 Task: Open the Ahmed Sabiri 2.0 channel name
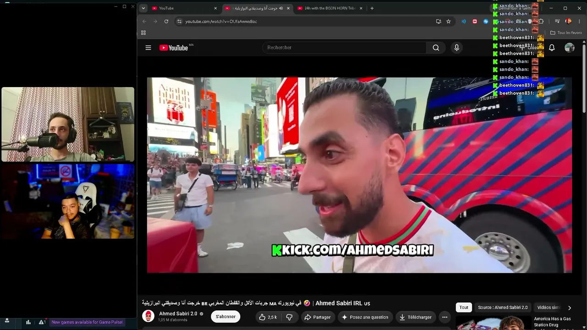click(x=178, y=313)
